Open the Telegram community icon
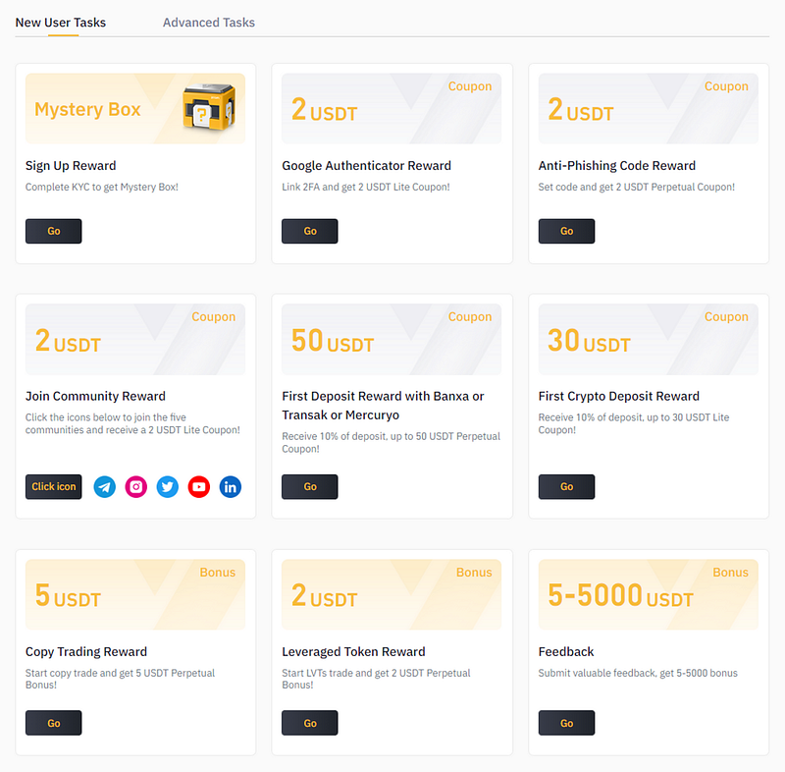Viewport: 785px width, 772px height. pos(104,486)
